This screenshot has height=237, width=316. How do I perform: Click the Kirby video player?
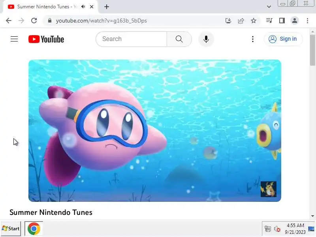pos(155,131)
